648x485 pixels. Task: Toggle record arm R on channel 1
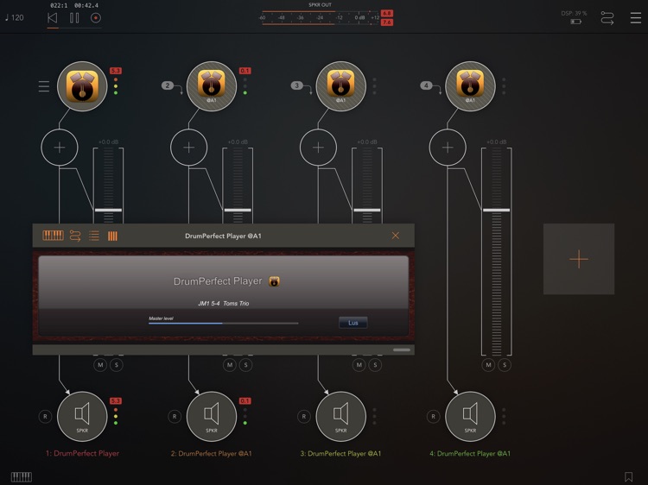pos(45,417)
